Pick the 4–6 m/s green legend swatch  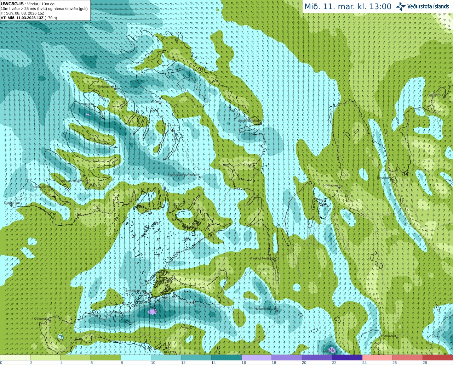[75, 358]
